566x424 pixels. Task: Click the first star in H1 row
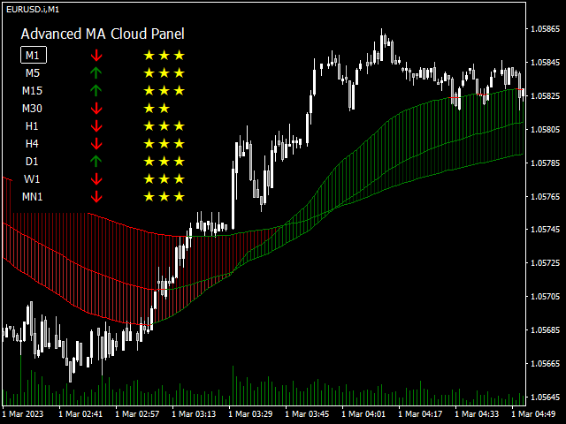(x=149, y=125)
